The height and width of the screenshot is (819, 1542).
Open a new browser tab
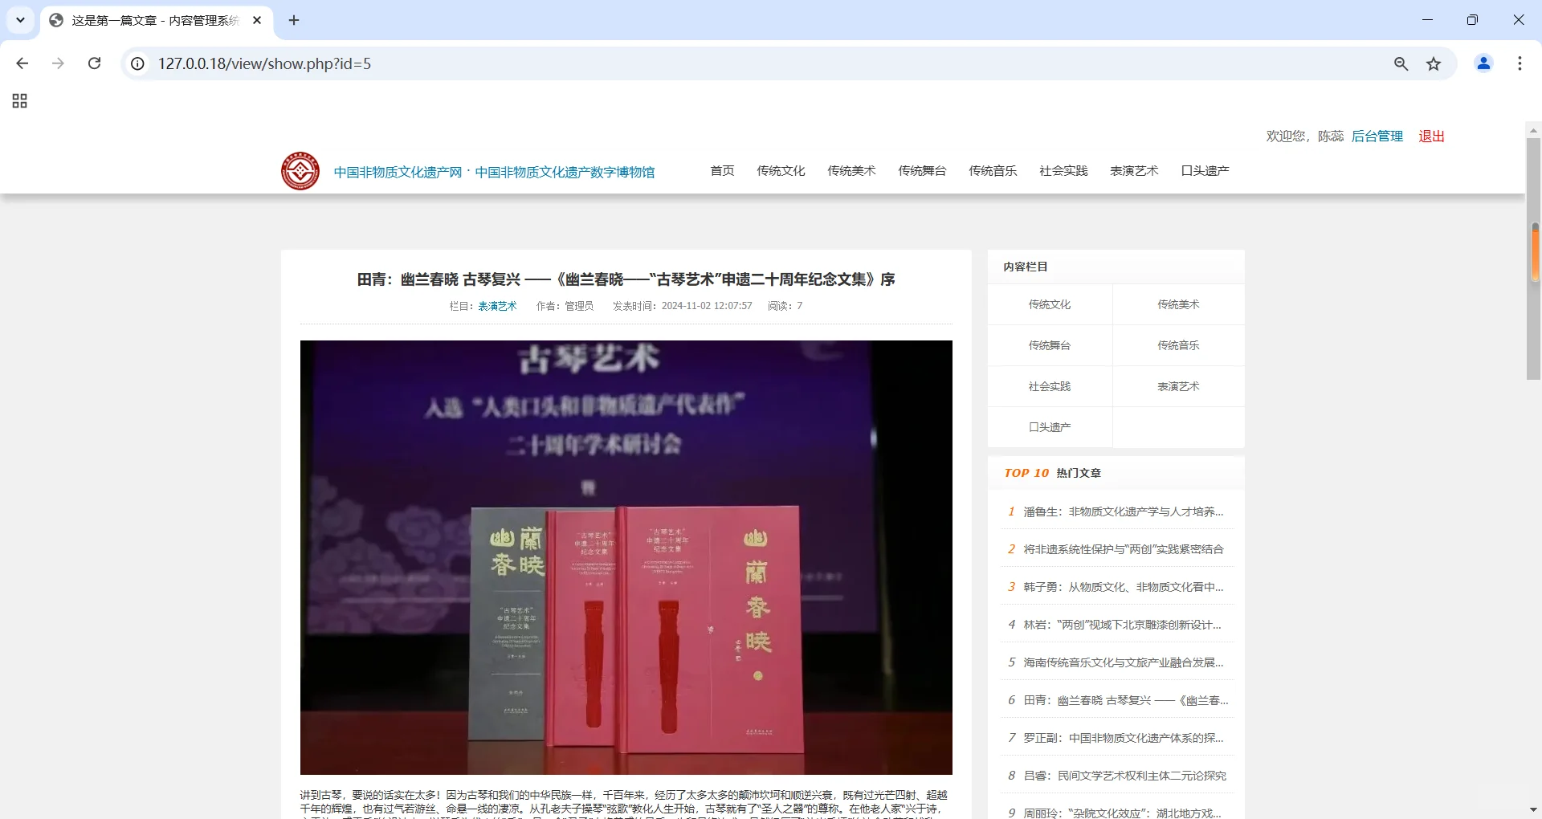293,20
